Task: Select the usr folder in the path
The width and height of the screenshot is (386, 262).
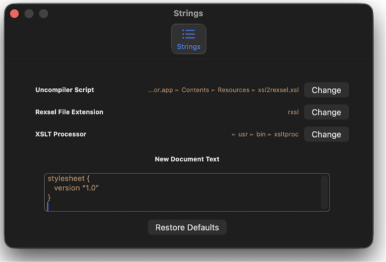Action: (243, 134)
